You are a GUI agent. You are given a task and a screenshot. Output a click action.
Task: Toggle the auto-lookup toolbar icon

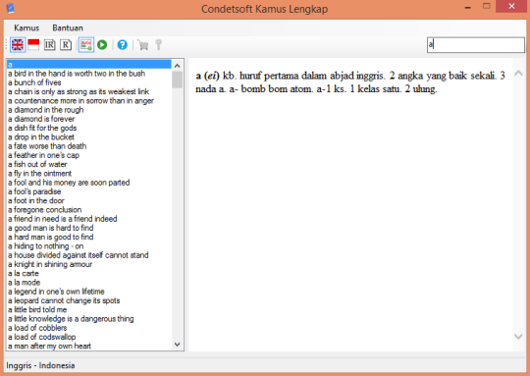(85, 45)
